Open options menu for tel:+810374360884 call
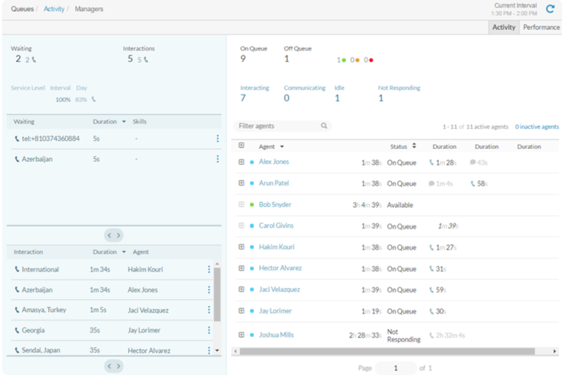 tap(218, 139)
